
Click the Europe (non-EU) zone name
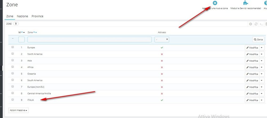(x=36, y=87)
